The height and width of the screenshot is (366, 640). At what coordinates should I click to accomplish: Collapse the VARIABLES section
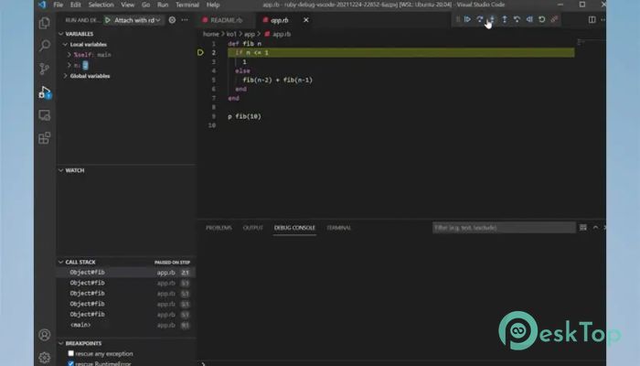[61, 34]
